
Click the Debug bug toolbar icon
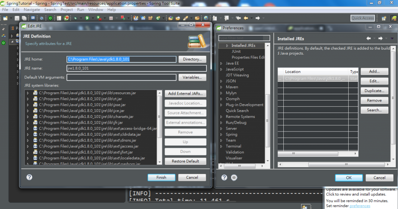point(75,18)
